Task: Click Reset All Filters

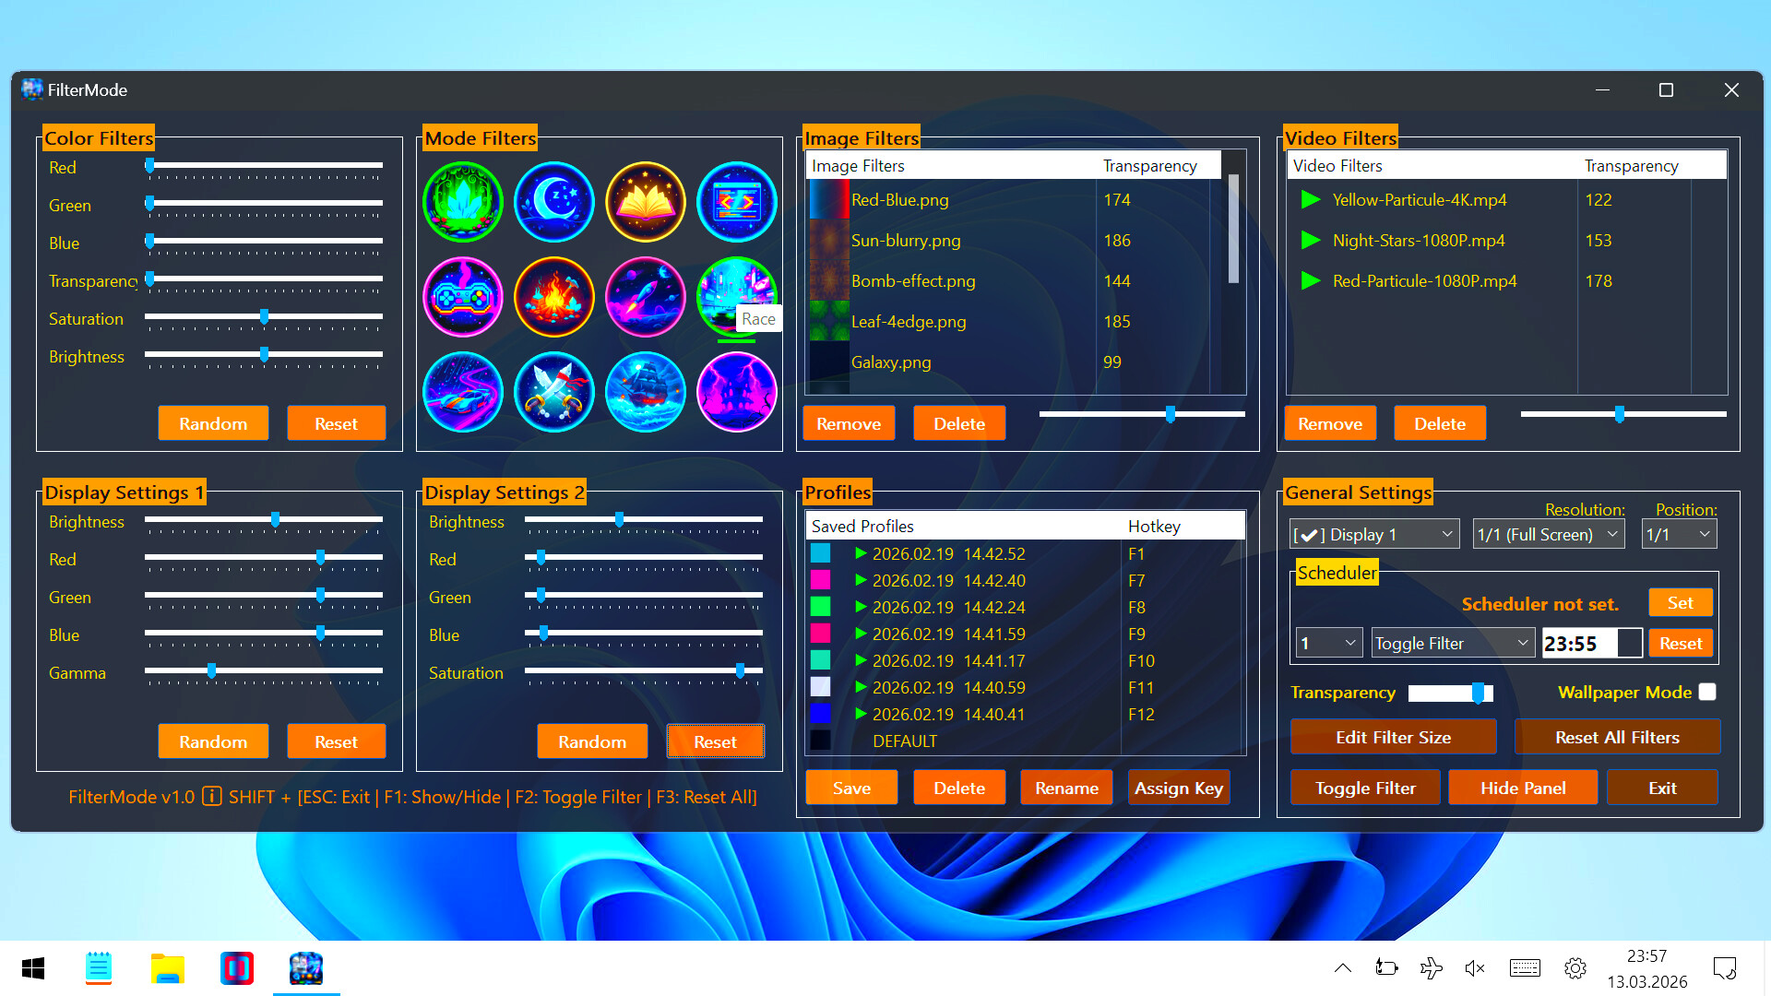Action: pos(1617,737)
